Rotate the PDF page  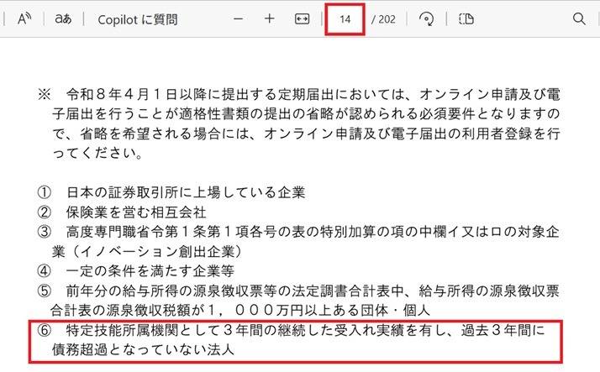click(x=427, y=18)
